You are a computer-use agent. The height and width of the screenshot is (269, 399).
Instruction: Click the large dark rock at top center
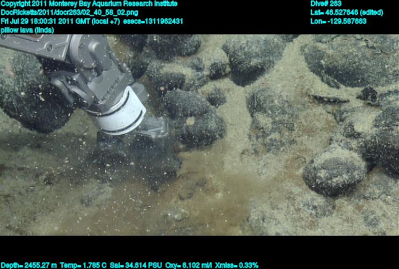[252, 58]
